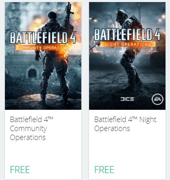Click the helicopter lights on Night Operations cover
Viewport: 170px width, 180px height.
161,18
